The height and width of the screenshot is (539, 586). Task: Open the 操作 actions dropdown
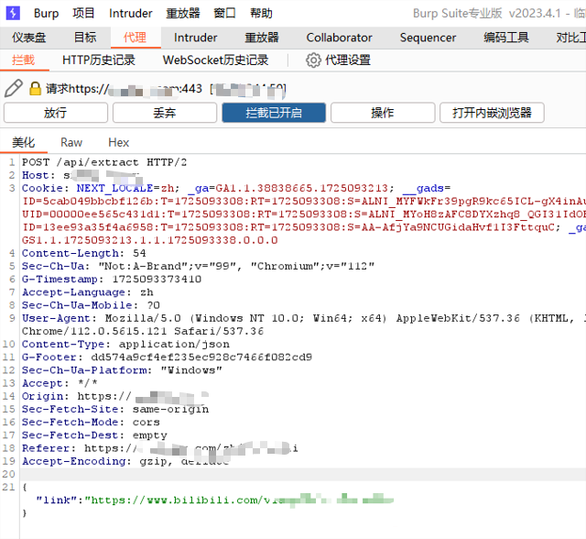click(x=382, y=113)
